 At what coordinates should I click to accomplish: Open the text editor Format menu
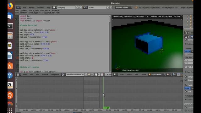pyautogui.click(x=45, y=75)
